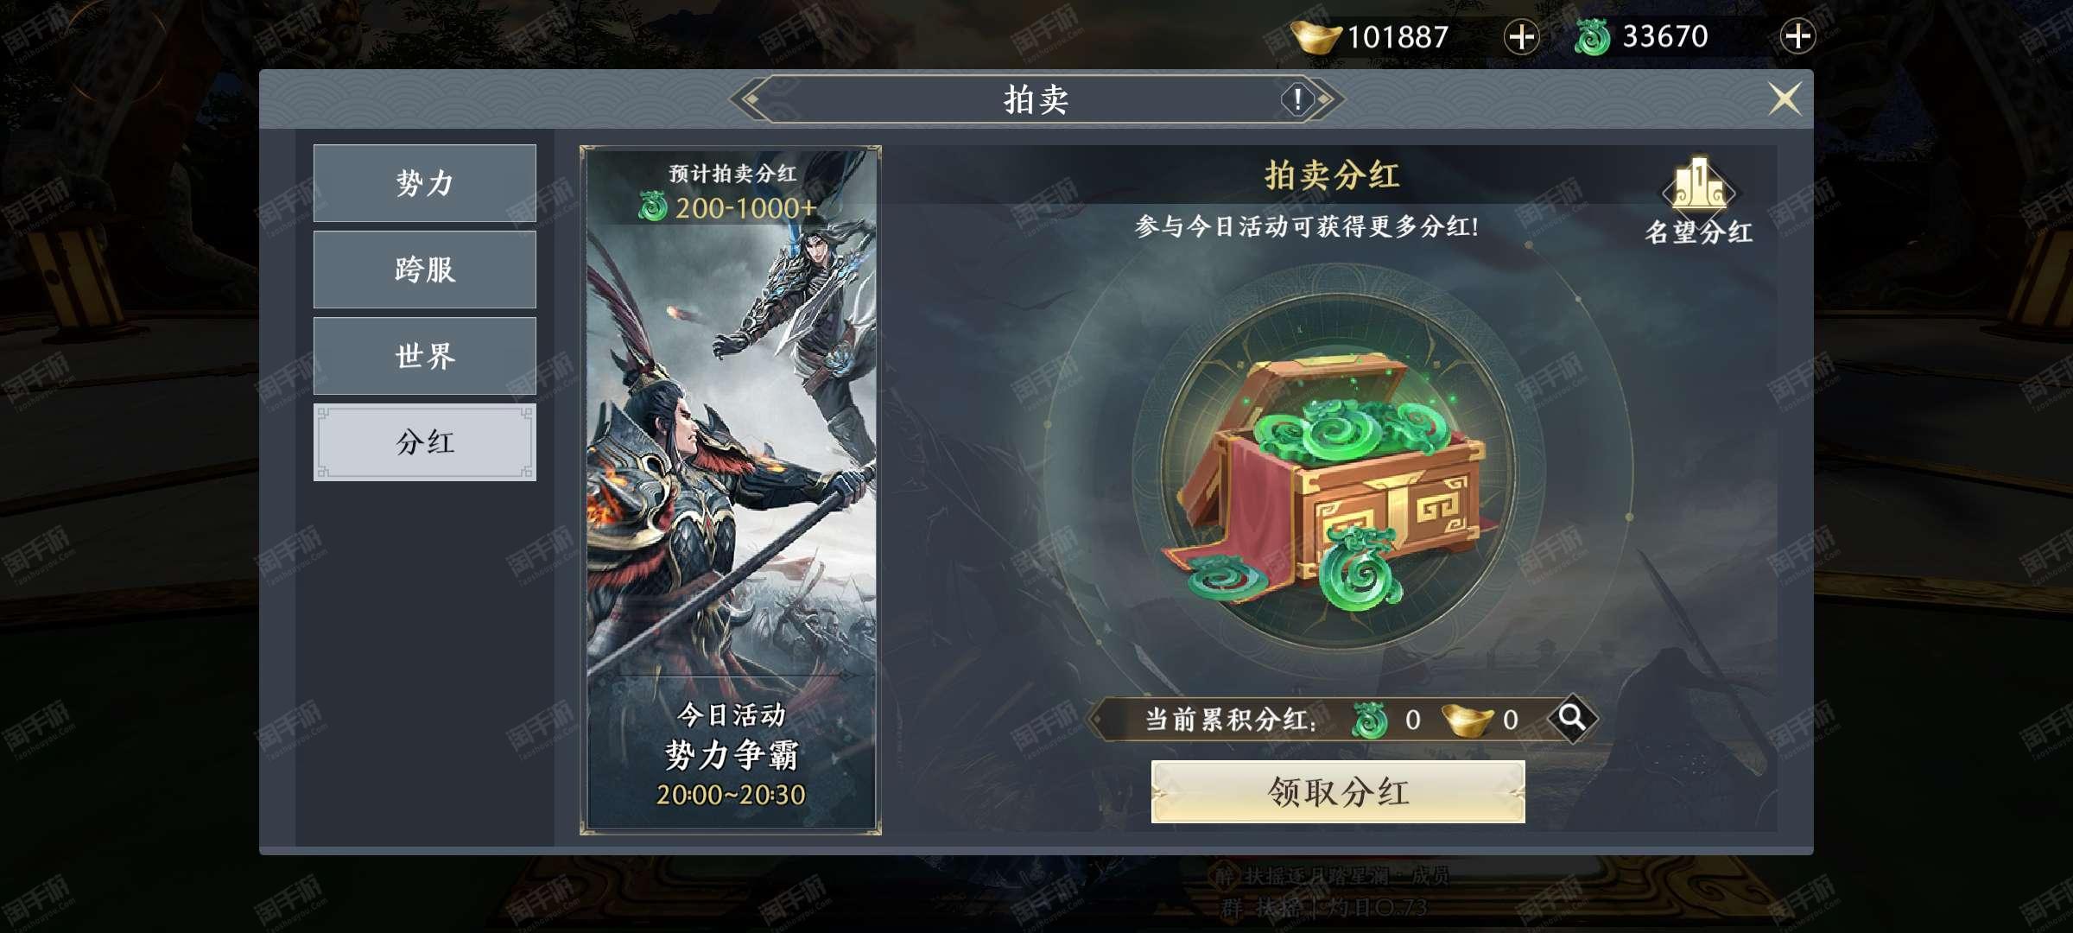Tap the accumulated gold ingot amount
Screen dimensions: 2073x933
(x=1510, y=720)
